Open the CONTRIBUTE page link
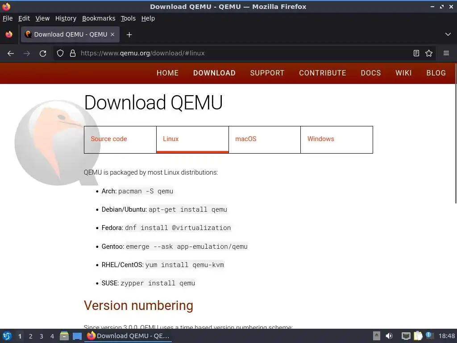Image resolution: width=457 pixels, height=343 pixels. [x=323, y=73]
